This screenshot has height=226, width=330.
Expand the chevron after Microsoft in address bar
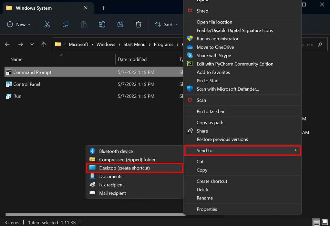click(x=92, y=45)
